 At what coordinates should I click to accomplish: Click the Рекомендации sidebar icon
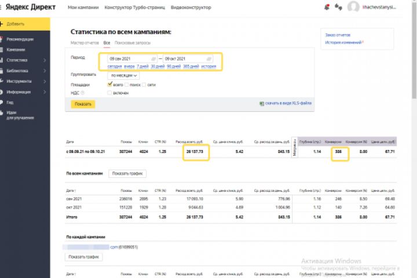[x=3, y=39]
